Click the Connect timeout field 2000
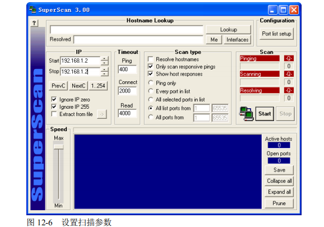The image size is (324, 227). (x=127, y=91)
